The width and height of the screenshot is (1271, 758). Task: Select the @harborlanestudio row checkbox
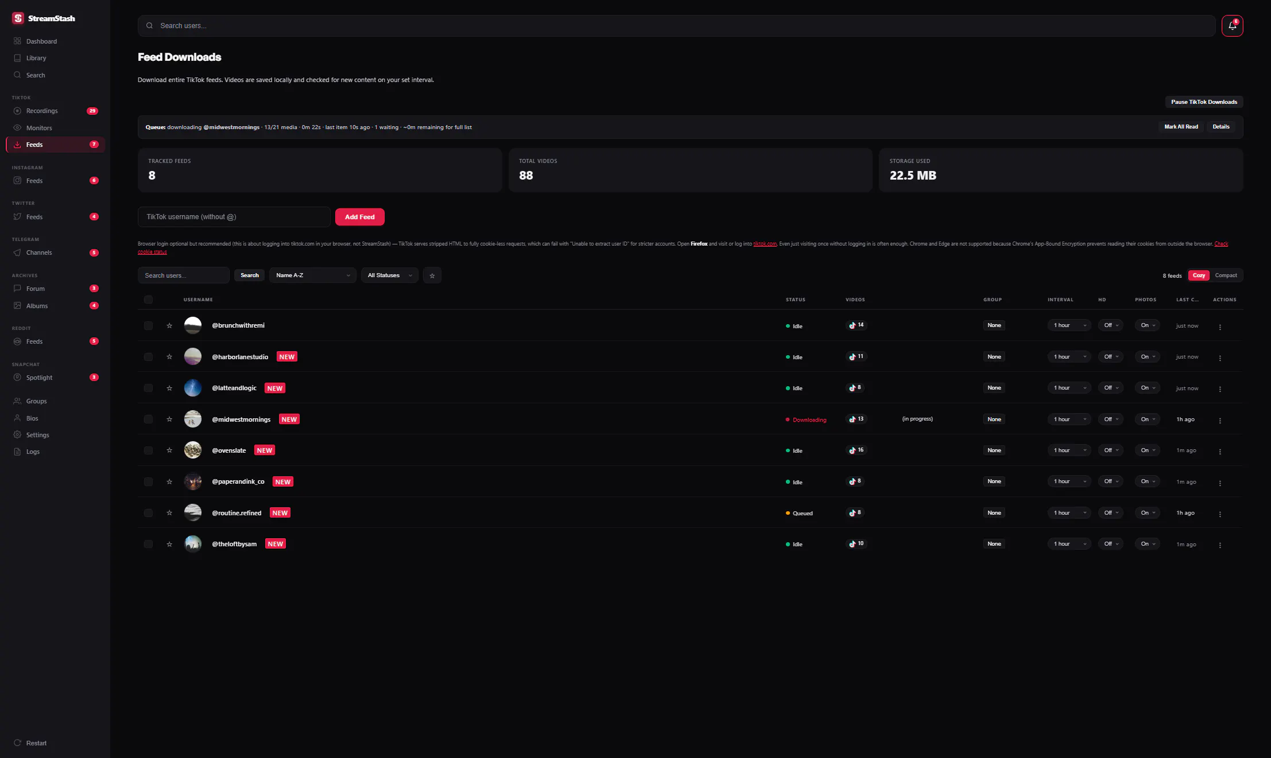148,357
